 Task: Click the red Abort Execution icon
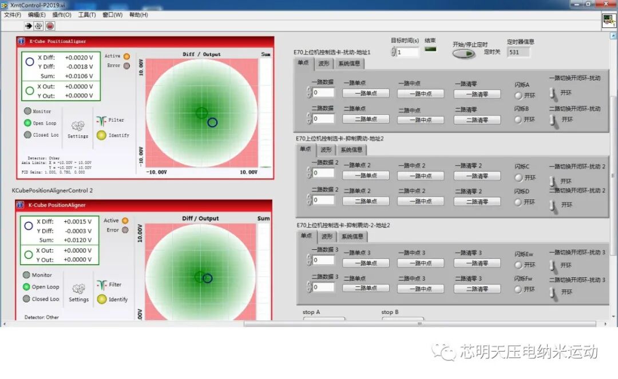50,26
